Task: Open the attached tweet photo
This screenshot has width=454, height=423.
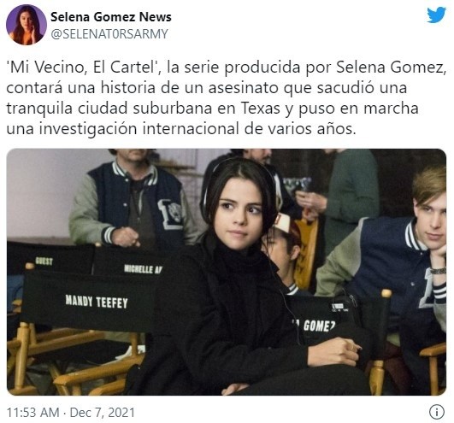Action: pos(226,272)
